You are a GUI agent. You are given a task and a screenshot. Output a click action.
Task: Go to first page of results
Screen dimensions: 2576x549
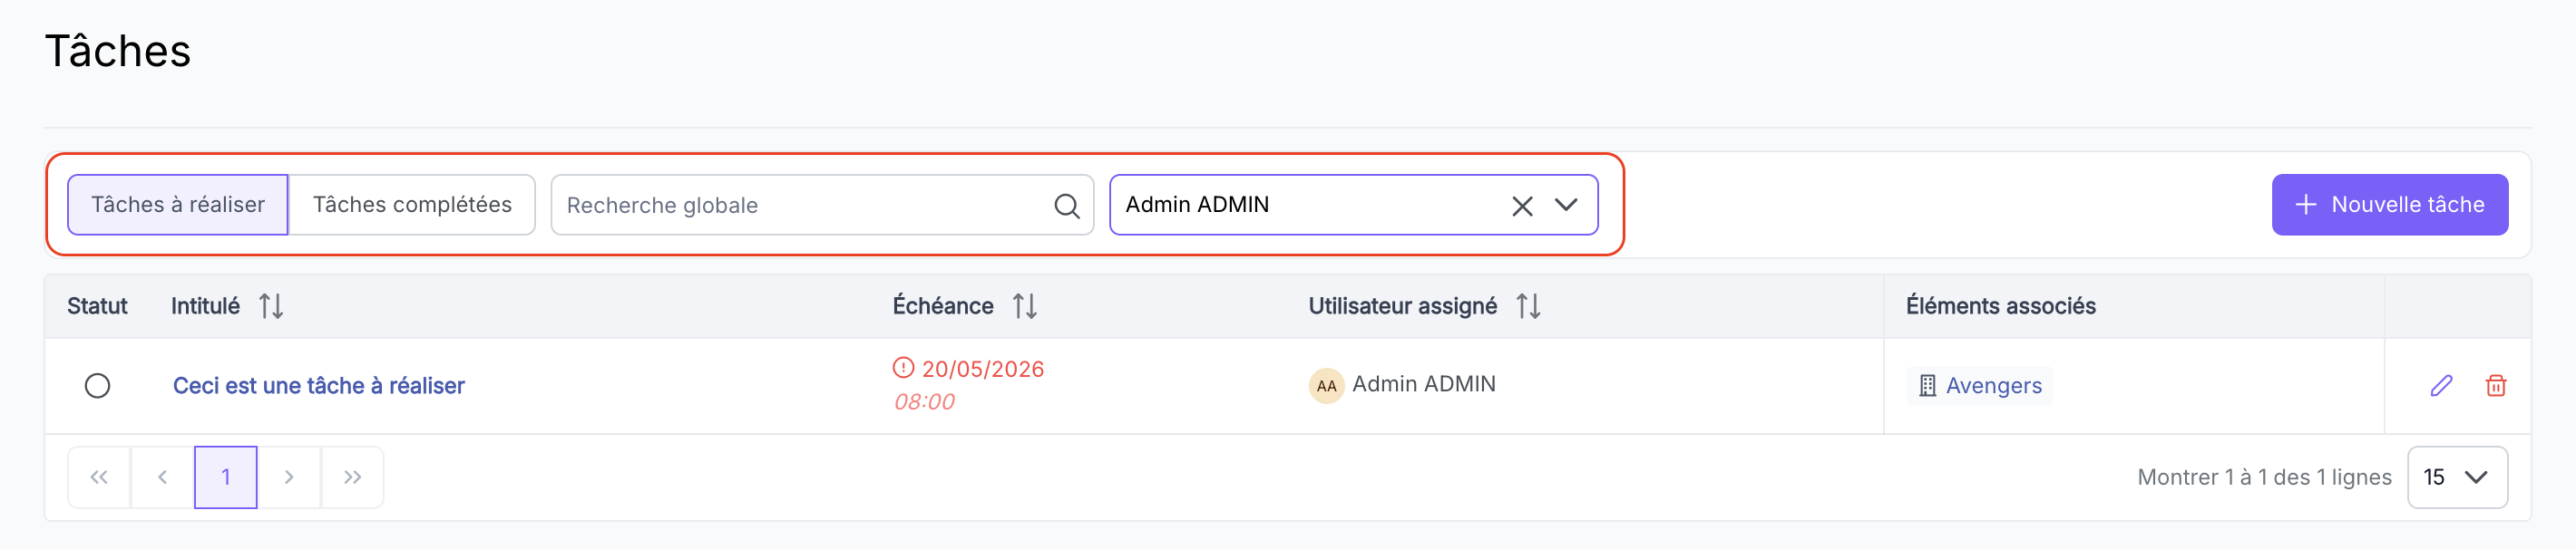[99, 477]
